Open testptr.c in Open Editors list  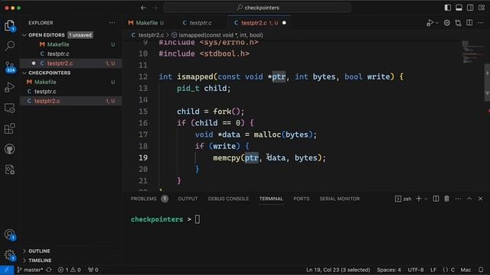(x=71, y=54)
